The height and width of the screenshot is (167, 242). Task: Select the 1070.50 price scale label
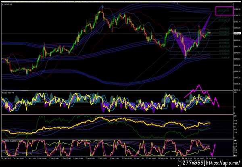tap(238, 59)
